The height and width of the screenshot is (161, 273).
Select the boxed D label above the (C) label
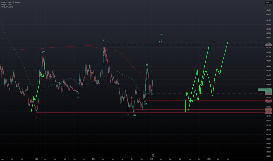point(162,35)
